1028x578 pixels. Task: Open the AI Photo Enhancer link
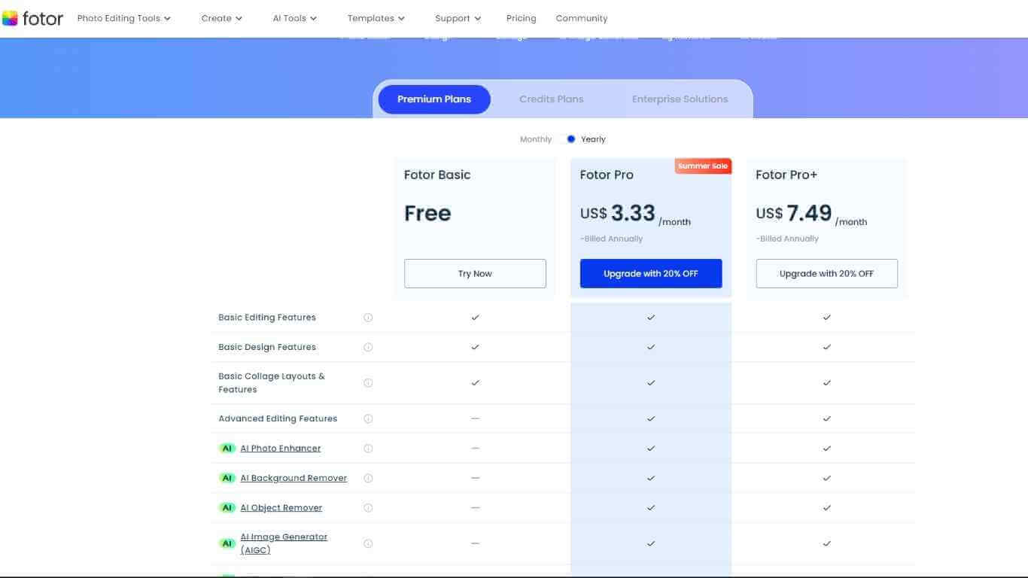tap(281, 449)
